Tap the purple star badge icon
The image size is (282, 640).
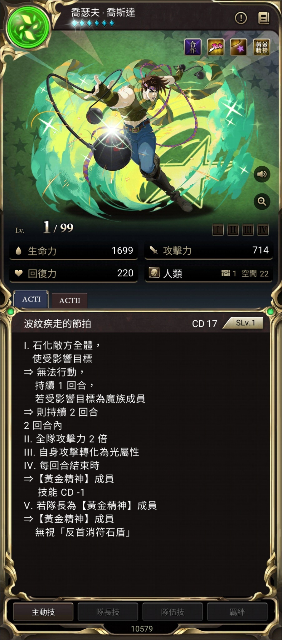pyautogui.click(x=239, y=47)
